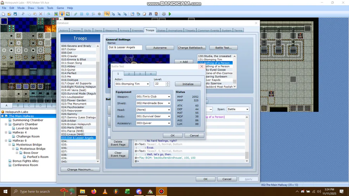Switch to Event mode toolbar icon

62,14
